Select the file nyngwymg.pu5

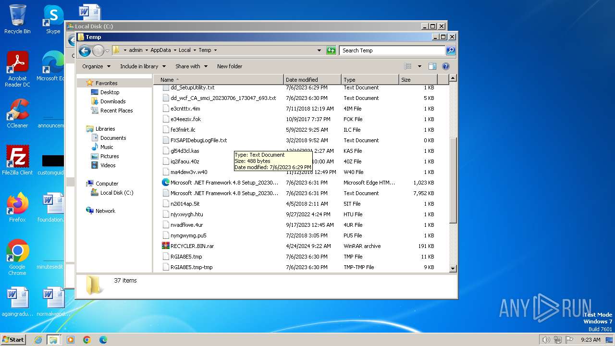pos(188,235)
